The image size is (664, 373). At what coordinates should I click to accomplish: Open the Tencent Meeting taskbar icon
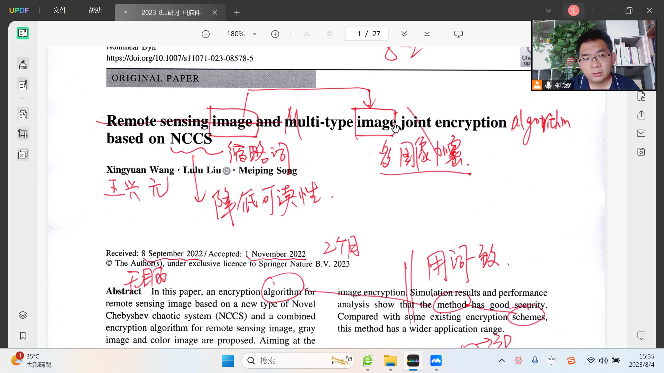click(x=436, y=361)
